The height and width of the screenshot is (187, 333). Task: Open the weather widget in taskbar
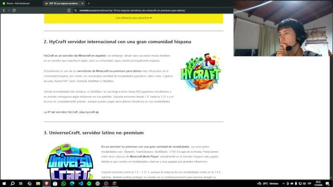point(268,183)
